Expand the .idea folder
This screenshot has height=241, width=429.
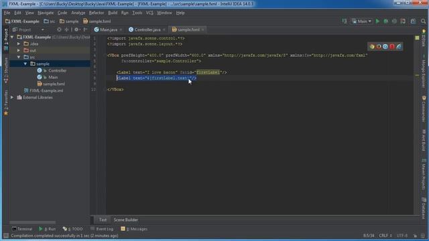click(19, 44)
